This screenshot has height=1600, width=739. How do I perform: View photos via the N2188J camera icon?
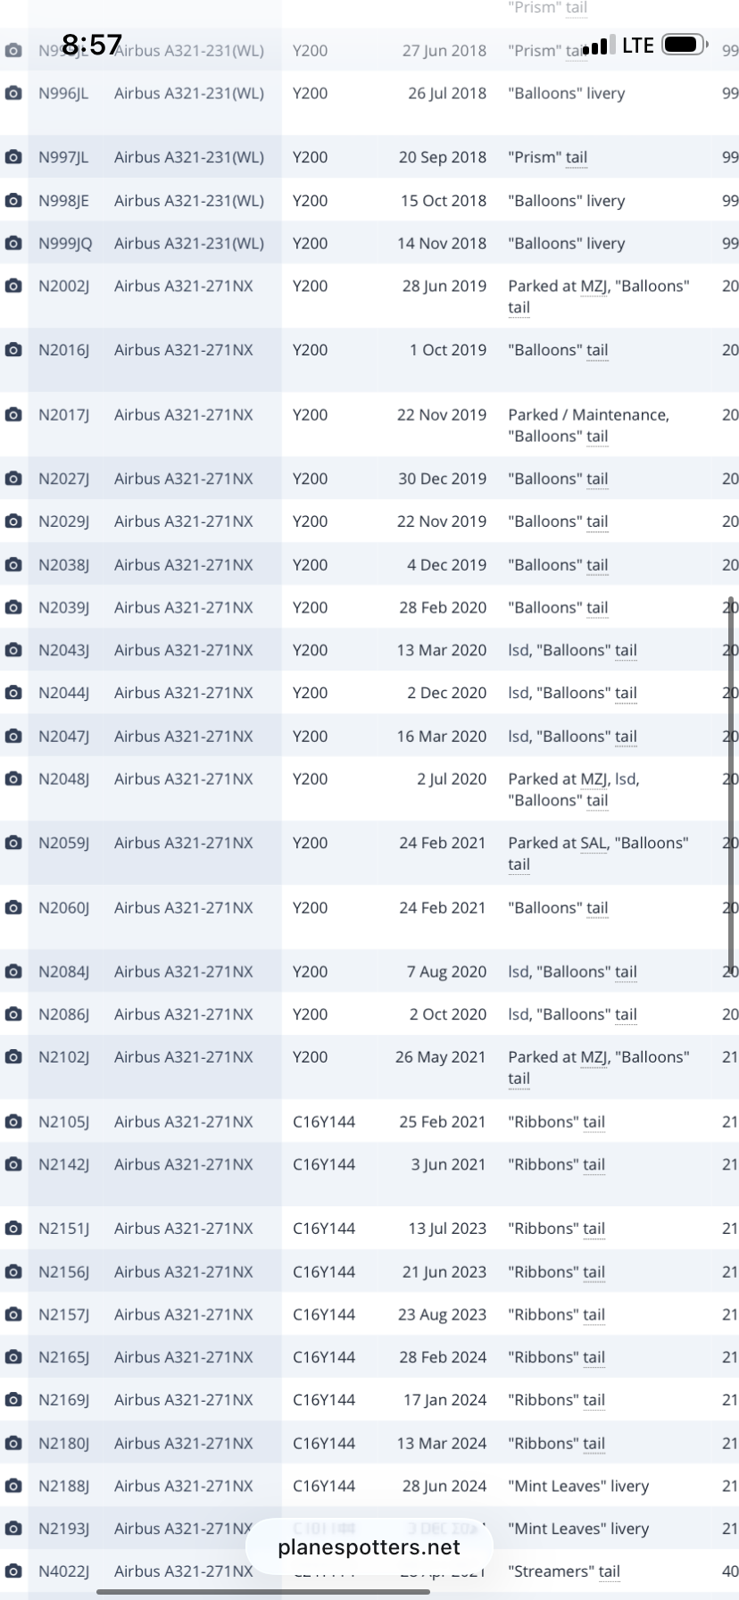click(x=13, y=1486)
